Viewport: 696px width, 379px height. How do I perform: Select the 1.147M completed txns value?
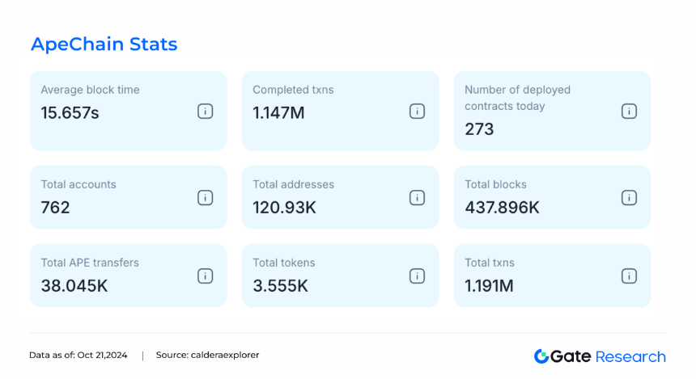[278, 113]
